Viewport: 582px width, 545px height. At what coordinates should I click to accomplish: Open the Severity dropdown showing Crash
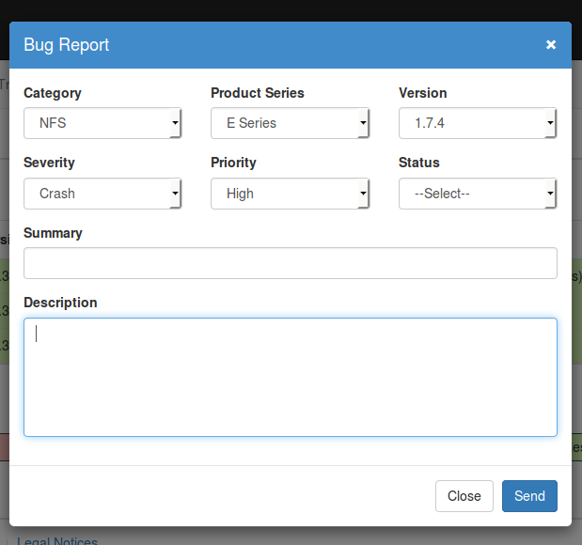point(102,194)
